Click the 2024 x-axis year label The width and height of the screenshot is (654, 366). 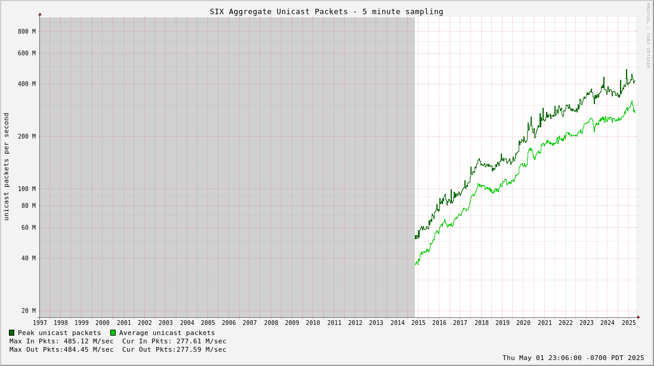(607, 323)
